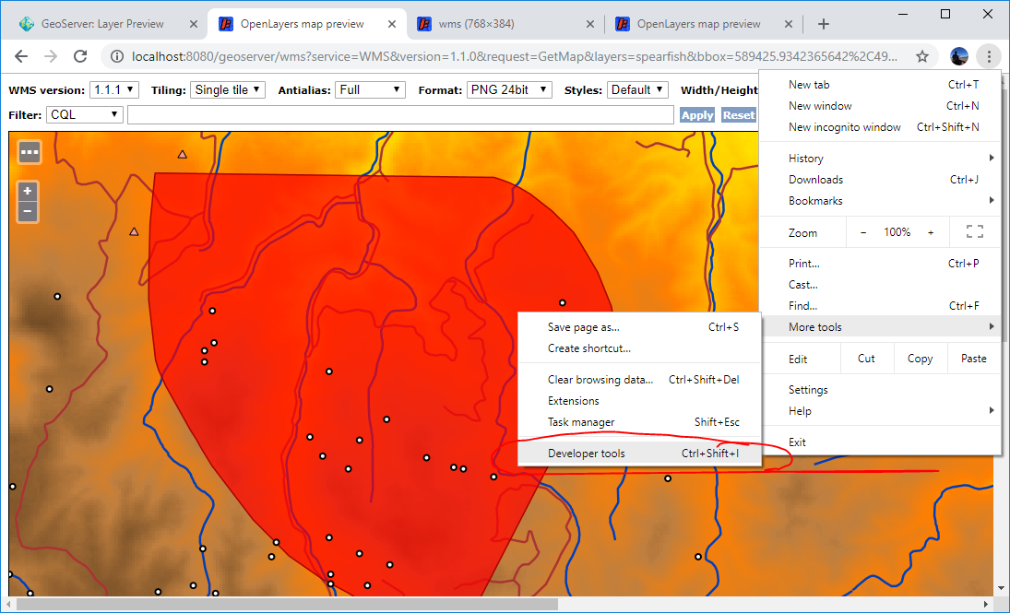Switch to GeoServer: Layer Preview tab
Viewport: 1010px width, 613px height.
tap(103, 24)
